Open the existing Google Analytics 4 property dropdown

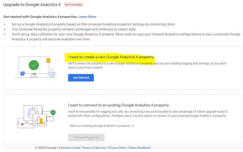pyautogui.click(x=102, y=126)
